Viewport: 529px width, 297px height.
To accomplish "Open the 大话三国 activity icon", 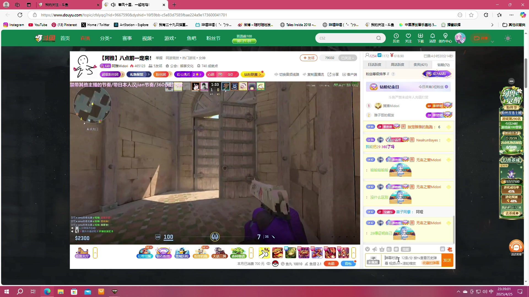I will pos(220,253).
